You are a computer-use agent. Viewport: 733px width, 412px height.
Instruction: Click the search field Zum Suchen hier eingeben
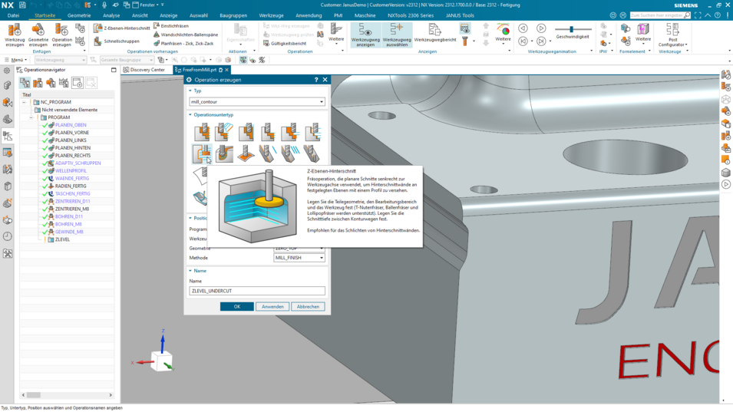coord(660,15)
